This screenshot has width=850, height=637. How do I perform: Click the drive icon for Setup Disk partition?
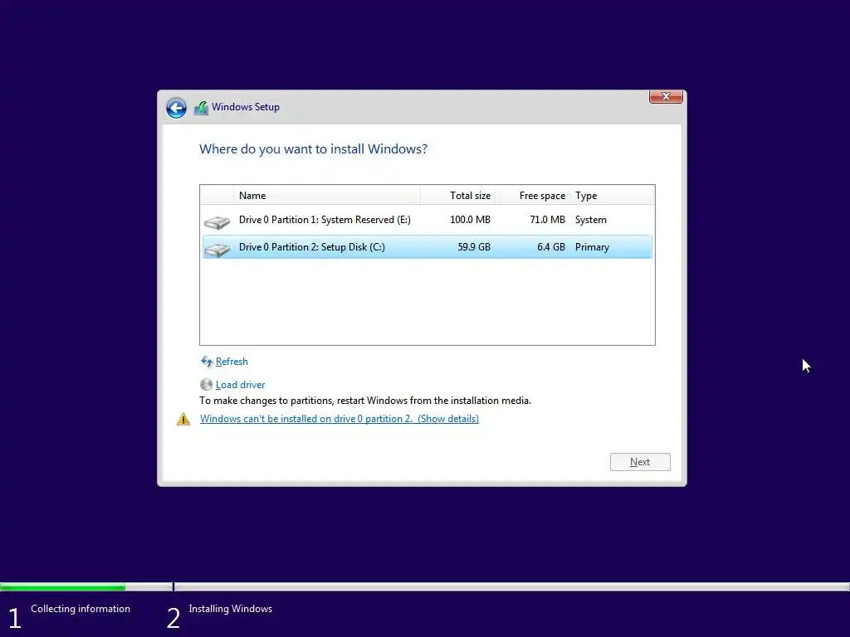pos(217,249)
